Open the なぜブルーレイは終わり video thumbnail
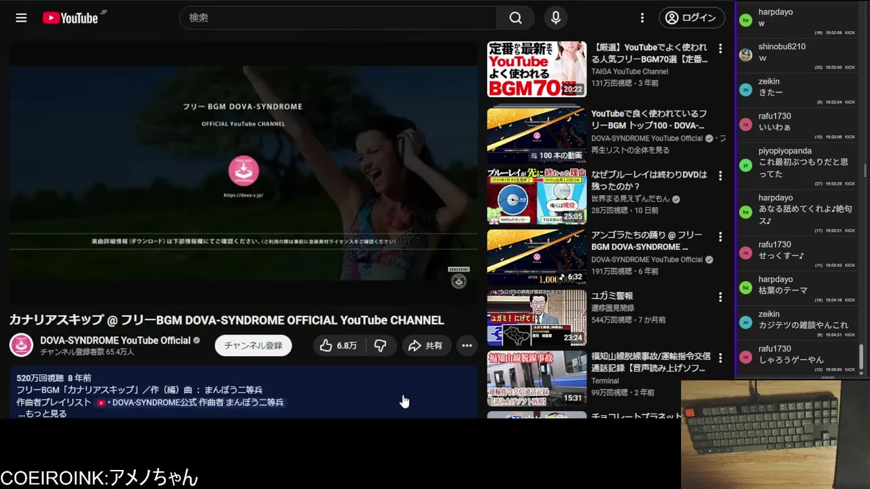 (x=536, y=196)
